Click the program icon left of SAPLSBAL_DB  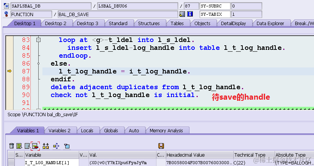[x=6, y=6]
